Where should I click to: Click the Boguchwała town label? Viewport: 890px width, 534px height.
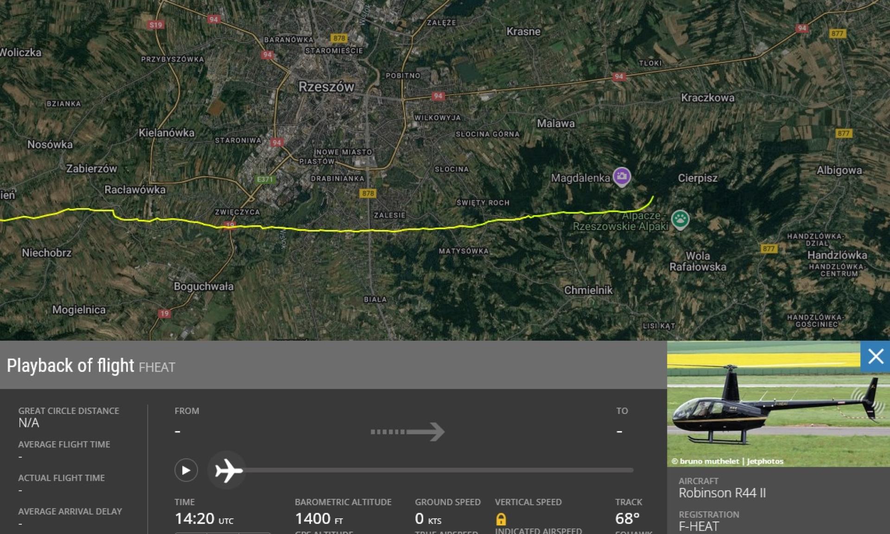(203, 286)
